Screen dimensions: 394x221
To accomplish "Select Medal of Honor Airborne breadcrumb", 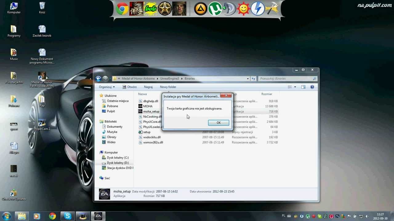I will coord(138,79).
